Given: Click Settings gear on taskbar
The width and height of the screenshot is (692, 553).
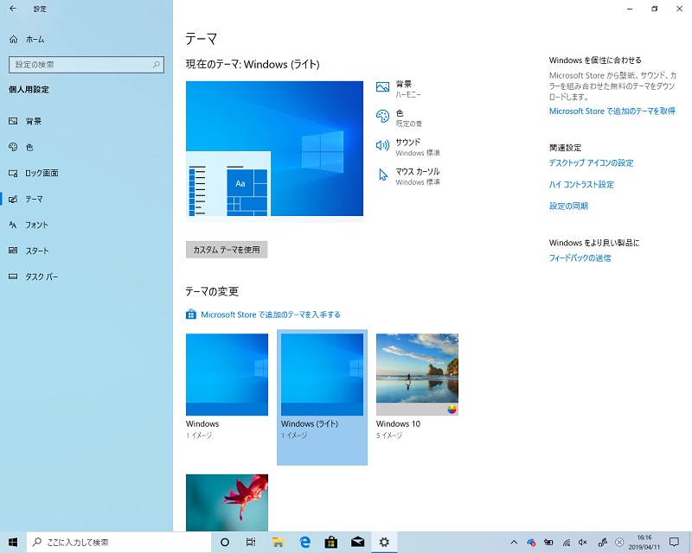Looking at the screenshot, I should [x=384, y=542].
